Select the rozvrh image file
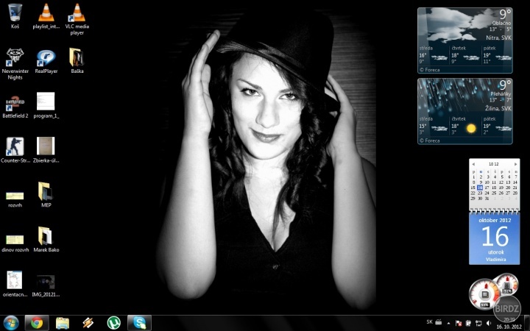The height and width of the screenshot is (331, 530). click(15, 199)
